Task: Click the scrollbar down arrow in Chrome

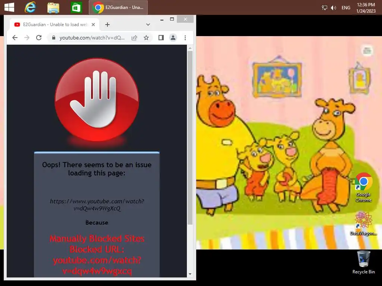Action: (x=190, y=274)
